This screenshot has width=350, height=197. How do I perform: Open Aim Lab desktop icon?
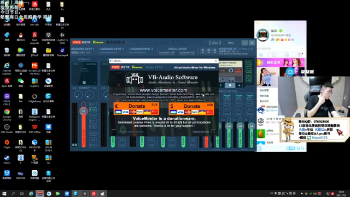point(34,21)
